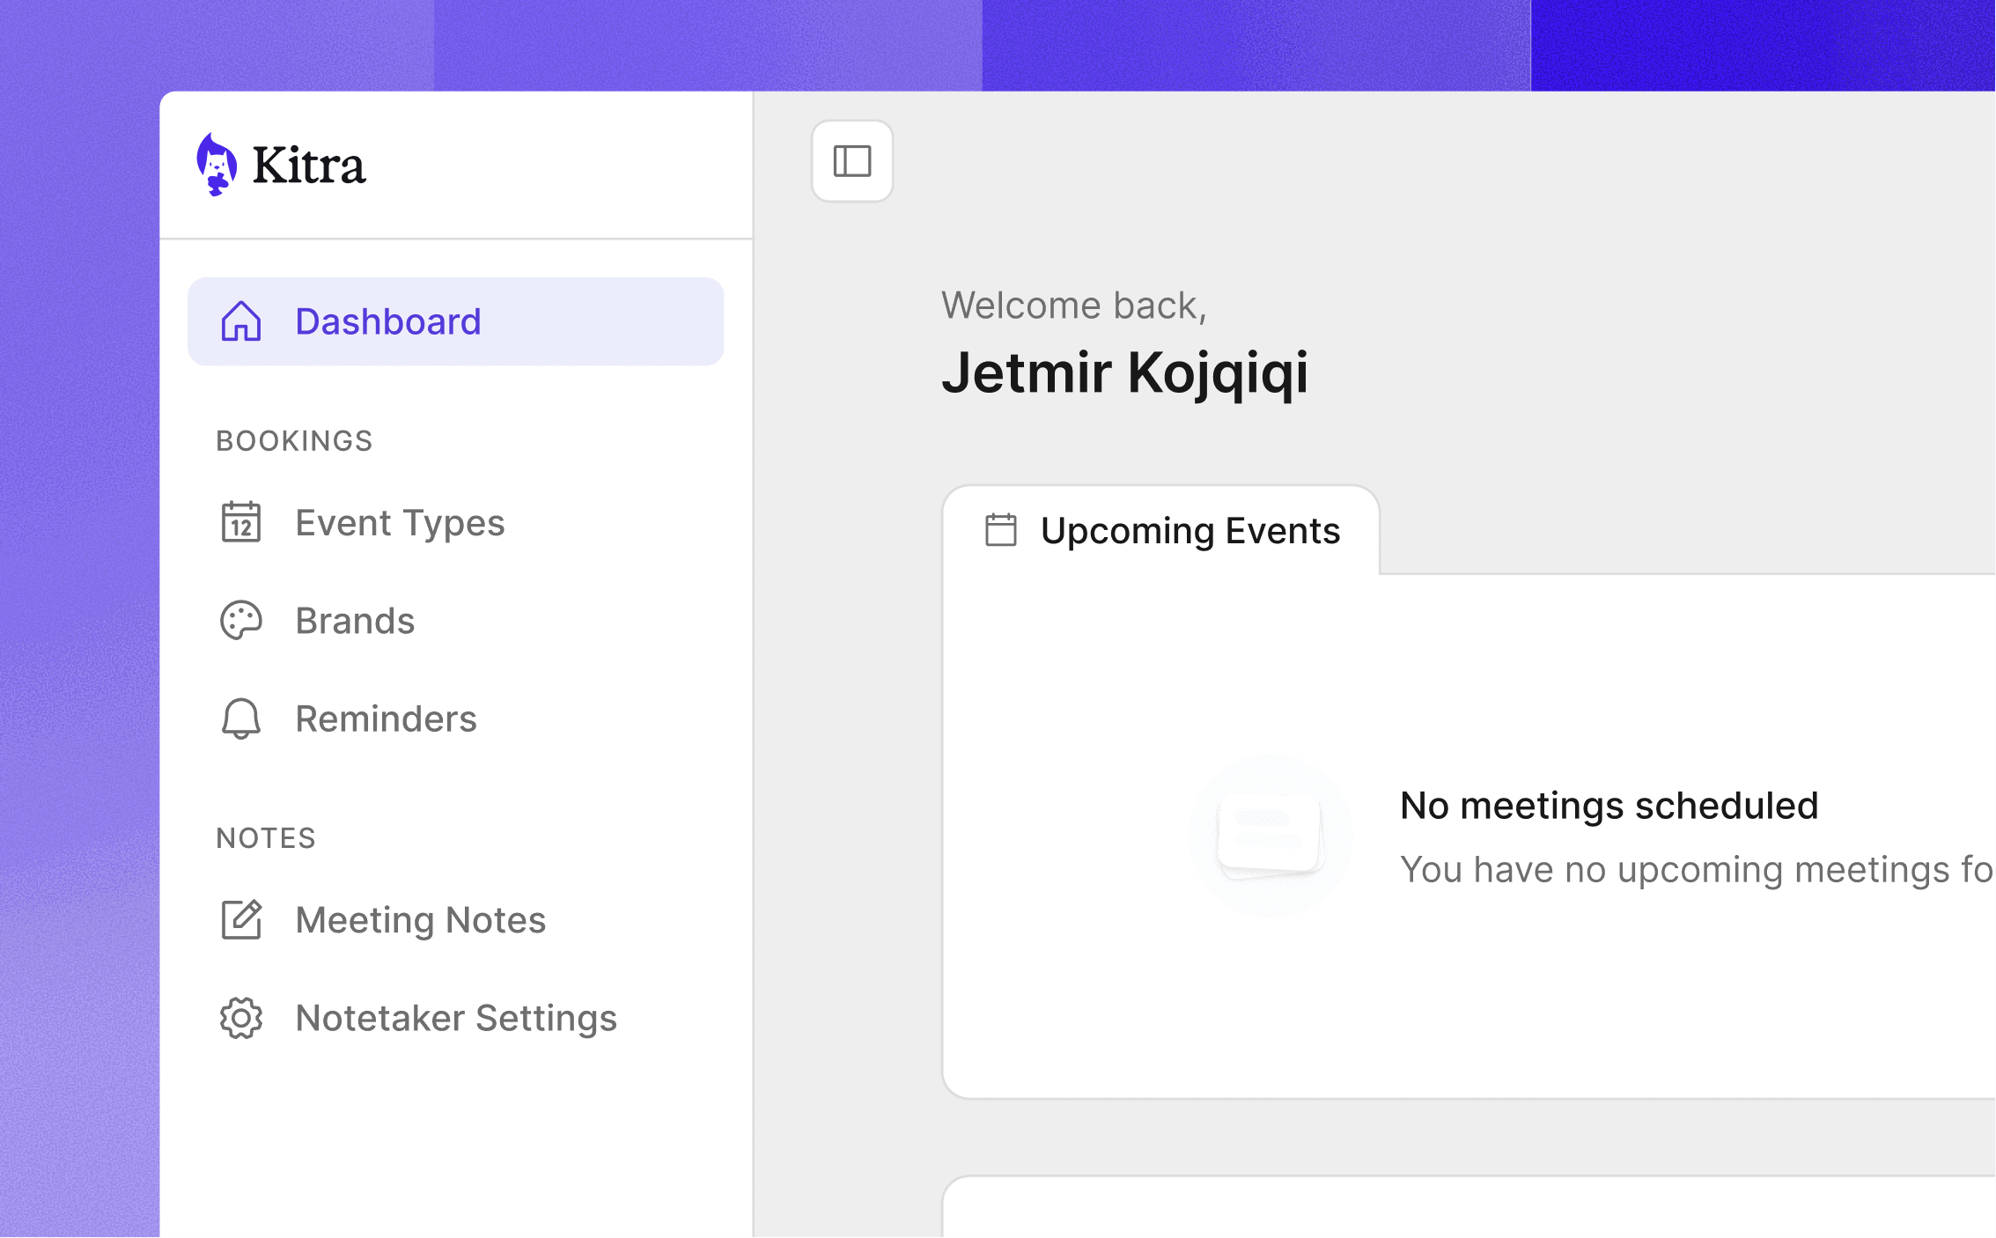Click the Dashboard home icon

pos(241,321)
